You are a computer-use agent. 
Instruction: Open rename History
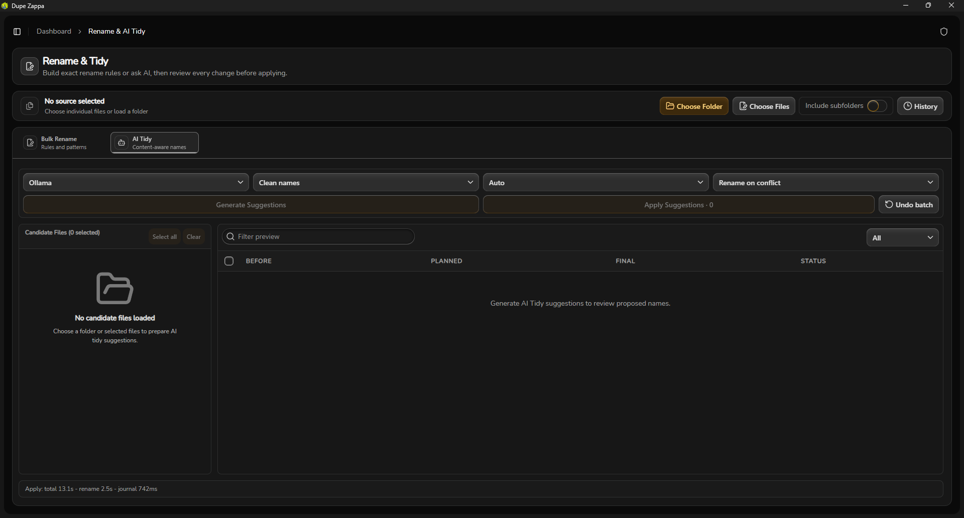tap(920, 106)
